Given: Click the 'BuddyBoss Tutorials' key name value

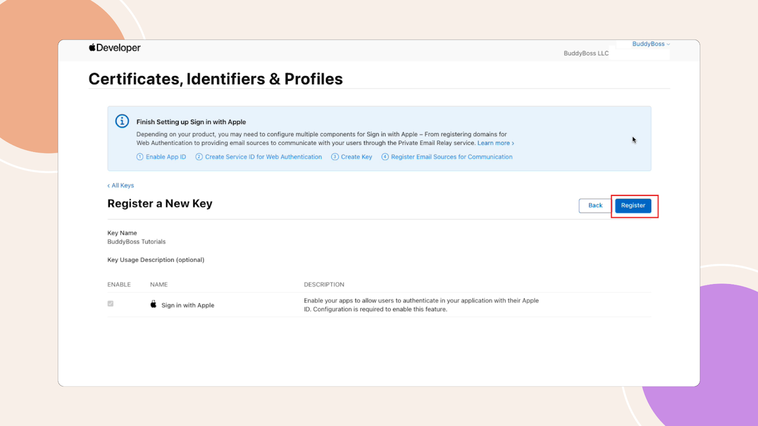Looking at the screenshot, I should pos(136,242).
